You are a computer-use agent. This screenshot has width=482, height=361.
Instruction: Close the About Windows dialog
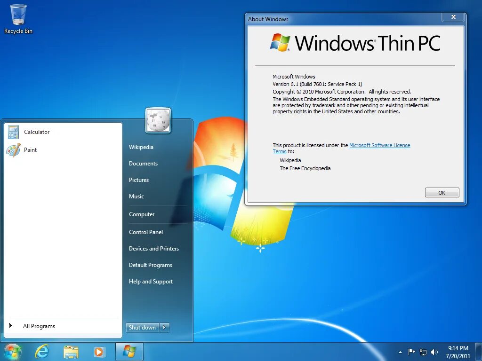click(x=453, y=17)
